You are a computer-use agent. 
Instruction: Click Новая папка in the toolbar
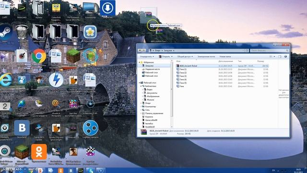225,57
